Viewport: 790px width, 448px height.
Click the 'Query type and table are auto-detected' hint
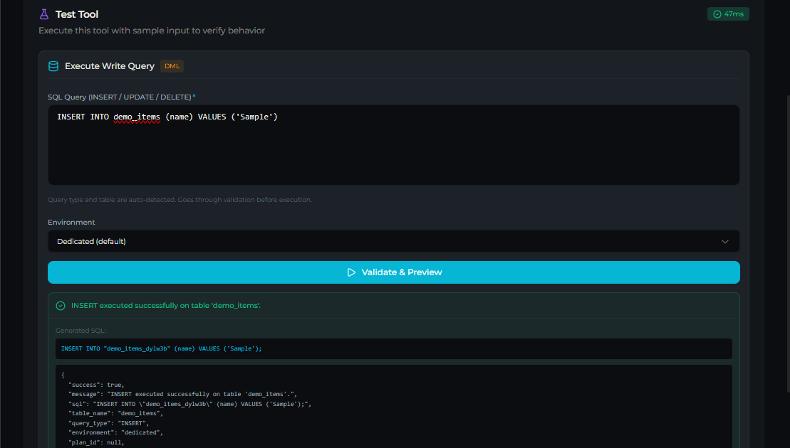pos(180,200)
